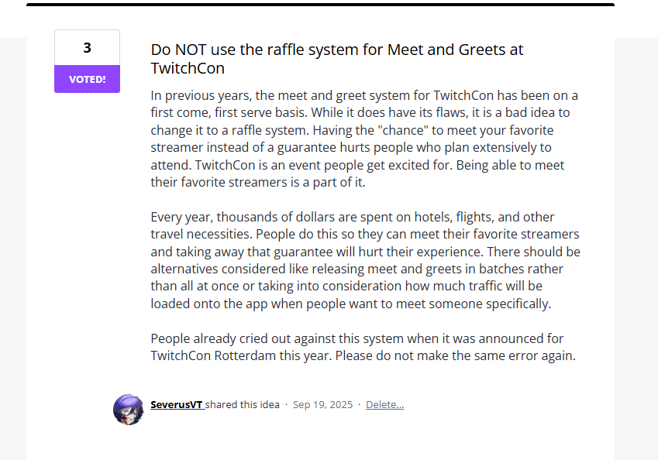Image resolution: width=658 pixels, height=460 pixels.
Task: Click the paragraph starting 'Every year, thousands'
Action: (x=364, y=260)
